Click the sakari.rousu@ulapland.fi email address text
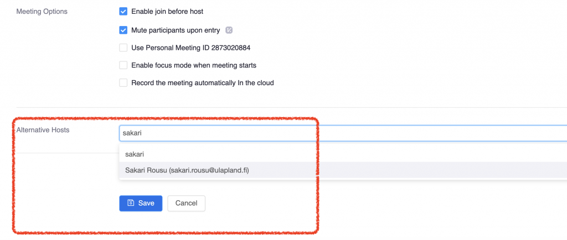Image resolution: width=567 pixels, height=240 pixels. [x=209, y=170]
